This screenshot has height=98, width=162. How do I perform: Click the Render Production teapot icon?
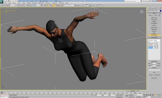point(102,5)
